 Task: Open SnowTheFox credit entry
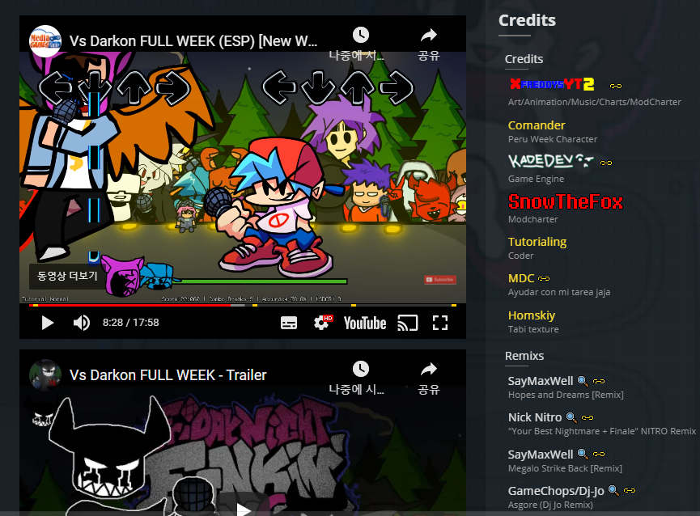click(x=565, y=201)
